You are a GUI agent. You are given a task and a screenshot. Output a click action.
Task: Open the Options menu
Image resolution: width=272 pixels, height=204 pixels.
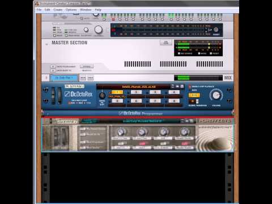[x=71, y=10]
